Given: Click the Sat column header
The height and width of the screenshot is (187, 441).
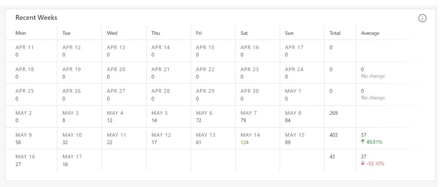Looking at the screenshot, I should click(244, 33).
